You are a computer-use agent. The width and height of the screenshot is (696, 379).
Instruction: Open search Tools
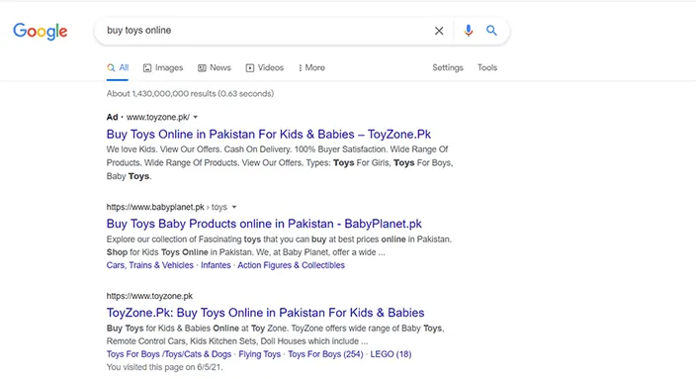tap(487, 67)
